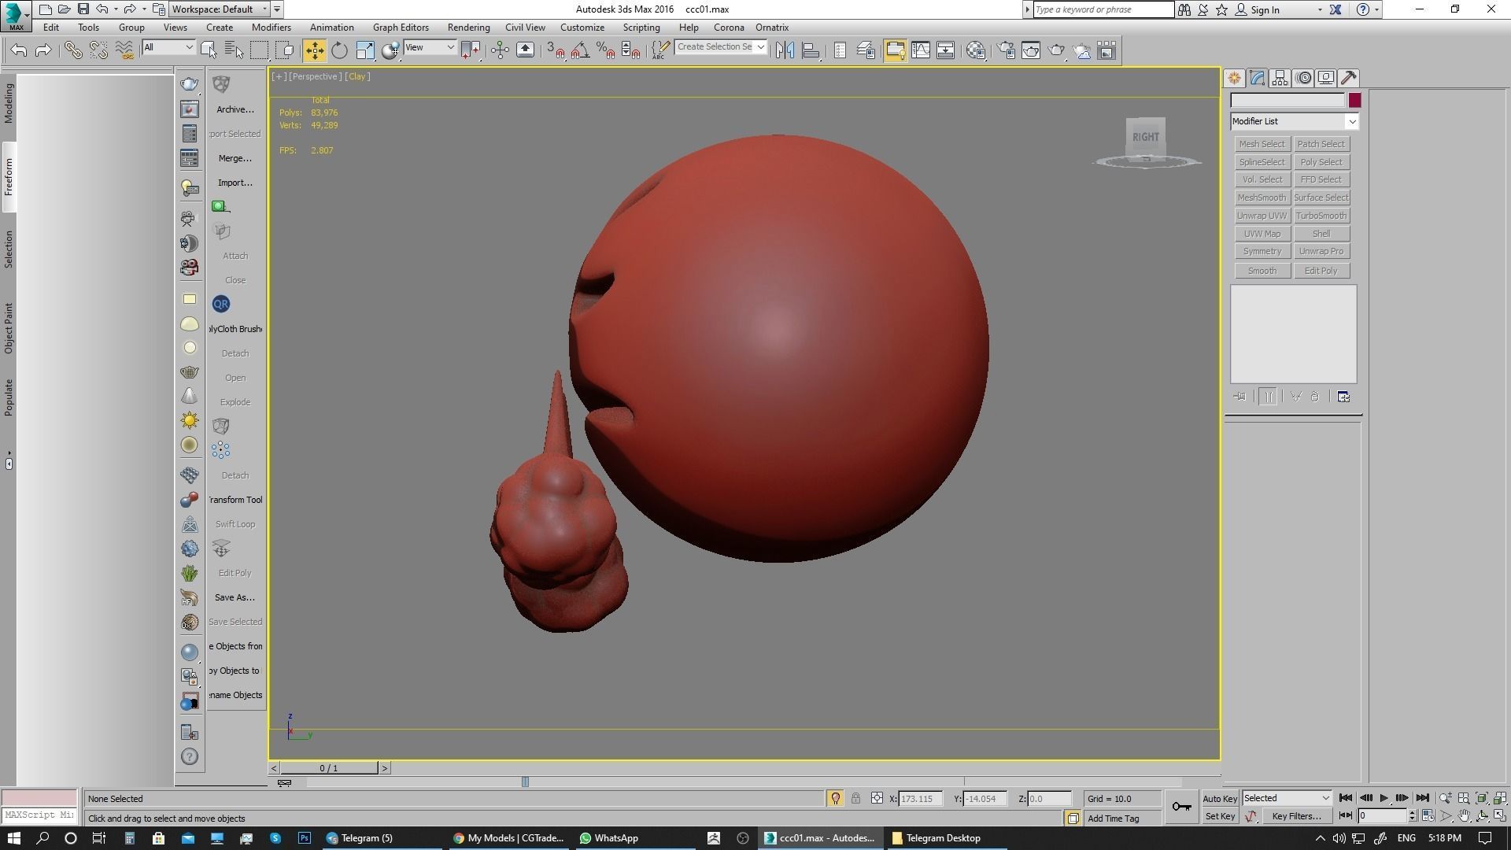Screen dimensions: 1511x850
Task: Click the QR icon in side toolbar
Action: pyautogui.click(x=220, y=304)
